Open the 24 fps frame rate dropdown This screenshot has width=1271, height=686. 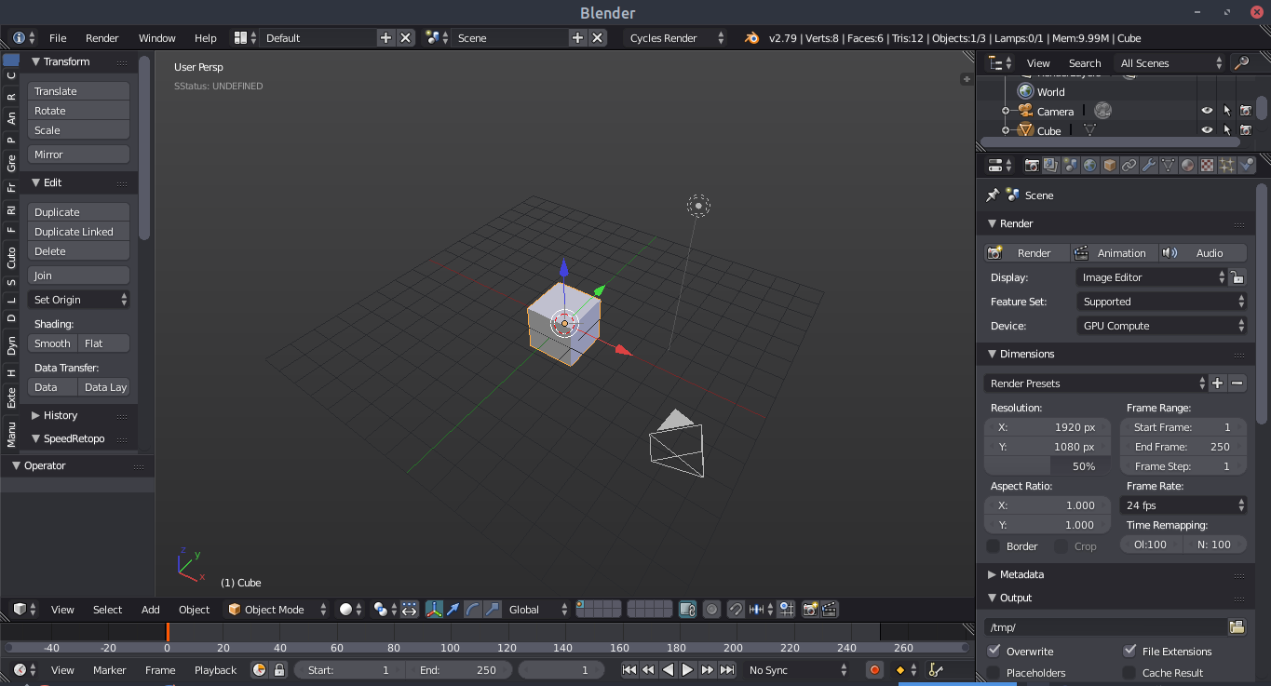tap(1183, 505)
